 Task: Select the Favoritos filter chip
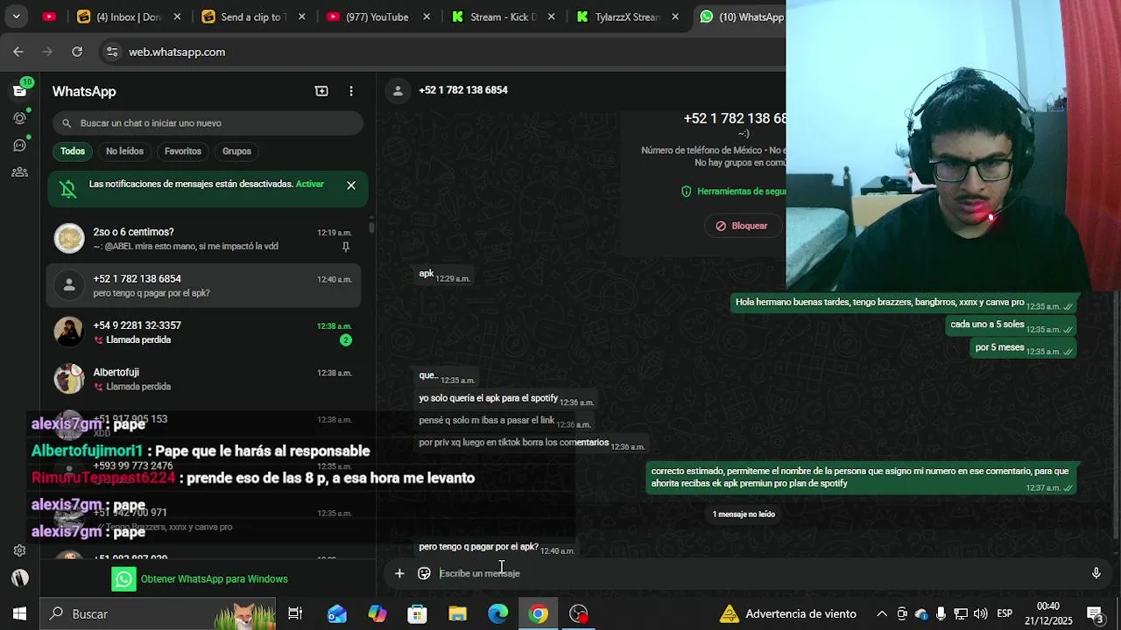pos(183,151)
